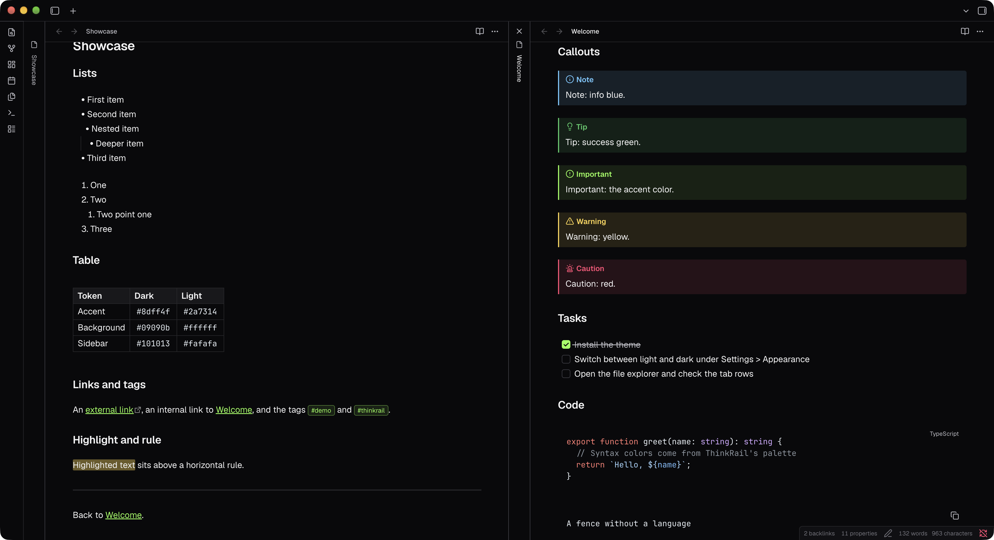The height and width of the screenshot is (540, 994).
Task: Check the 'Open the file explorer' task
Action: pos(566,374)
